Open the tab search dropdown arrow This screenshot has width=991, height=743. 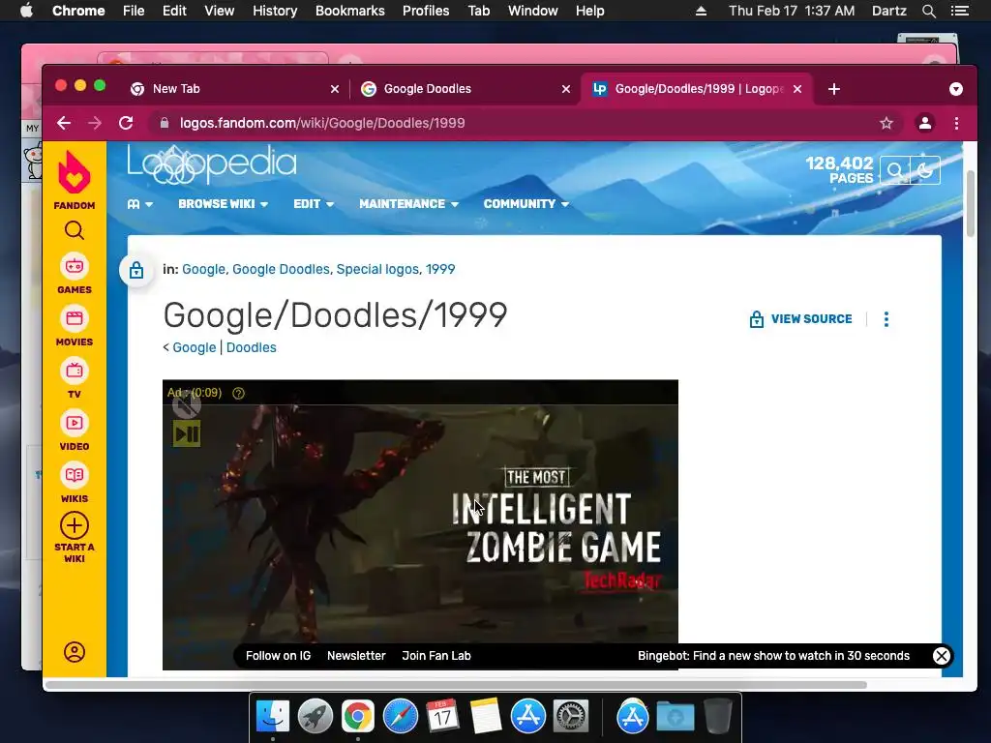pos(955,89)
